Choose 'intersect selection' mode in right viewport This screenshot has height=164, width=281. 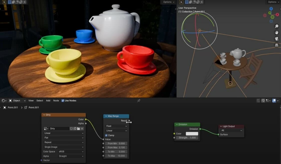pyautogui.click(x=202, y=2)
